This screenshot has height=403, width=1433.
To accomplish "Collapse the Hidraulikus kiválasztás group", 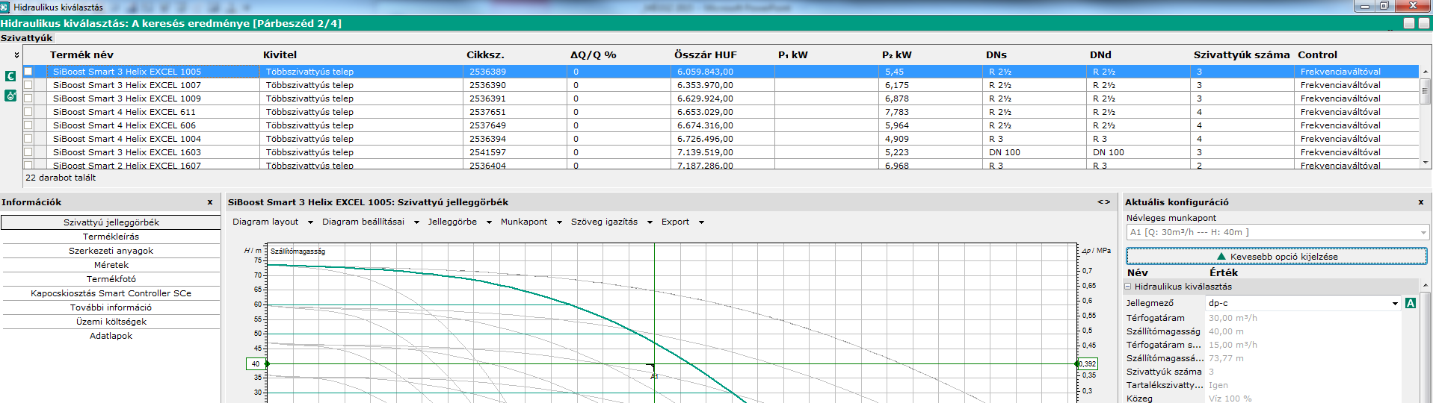I will [x=1128, y=287].
